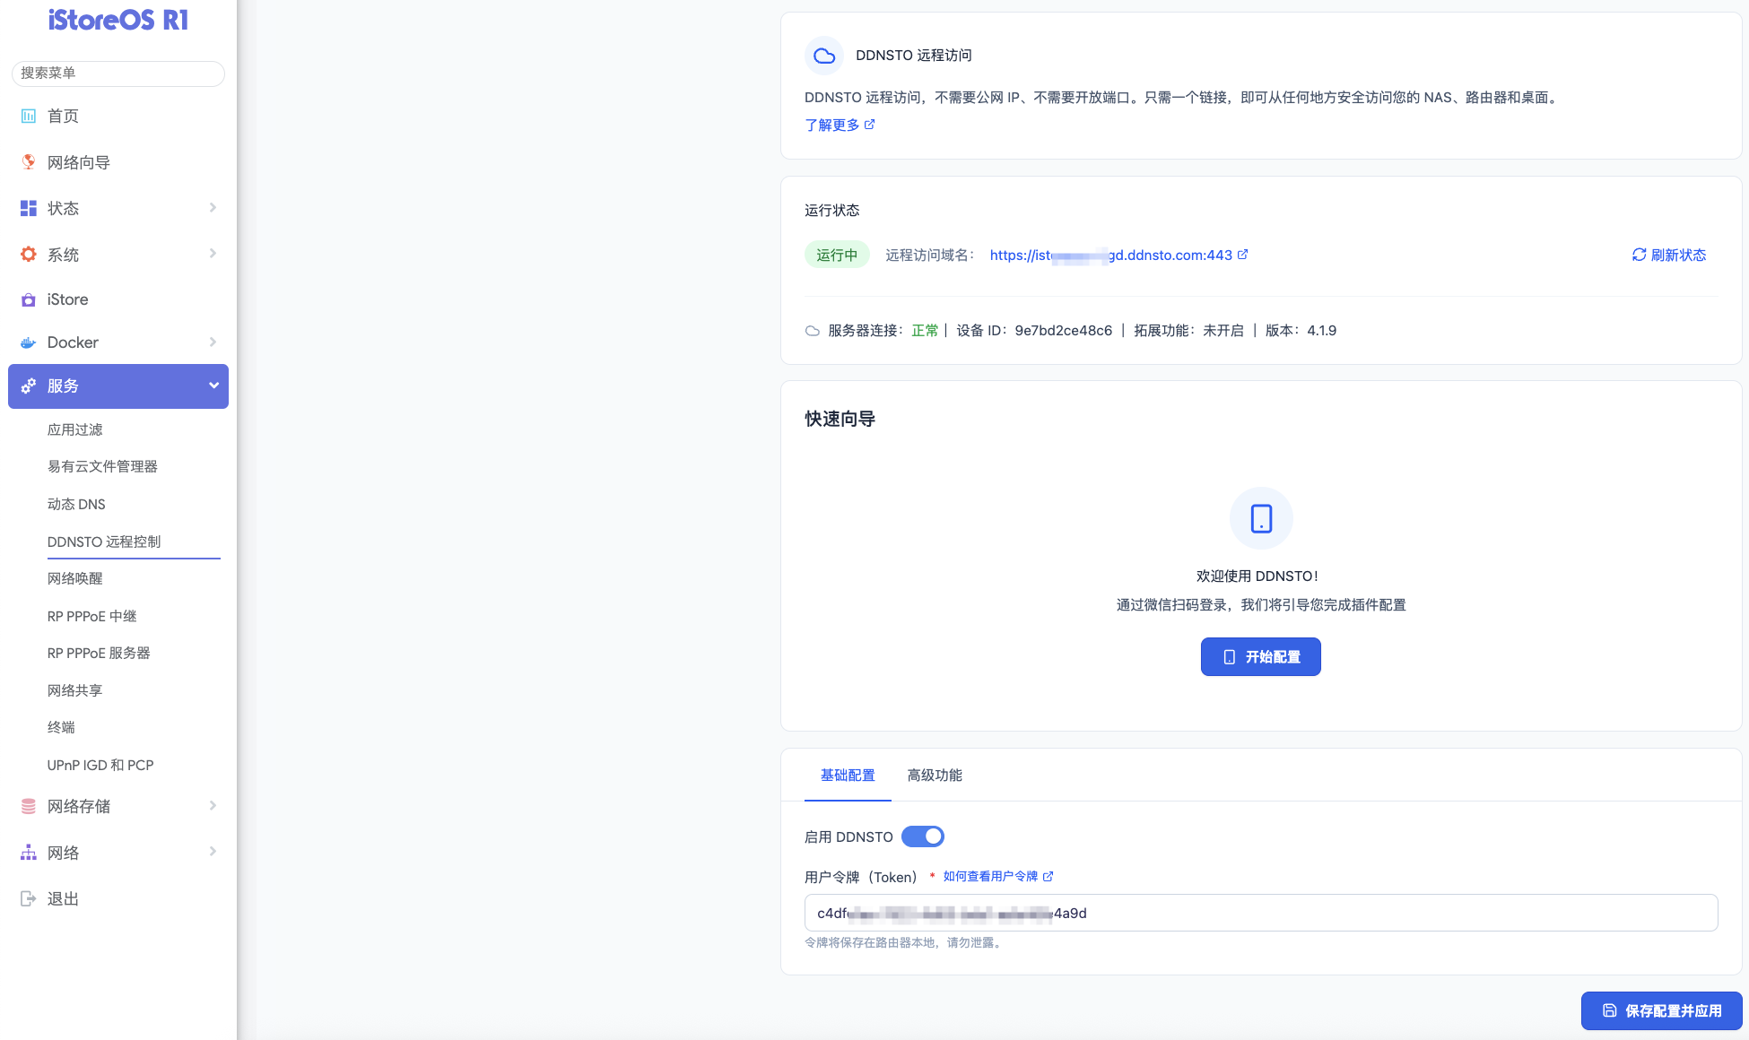1749x1040 pixels.
Task: Click the DDNSTO cloud logo icon
Action: (x=824, y=56)
